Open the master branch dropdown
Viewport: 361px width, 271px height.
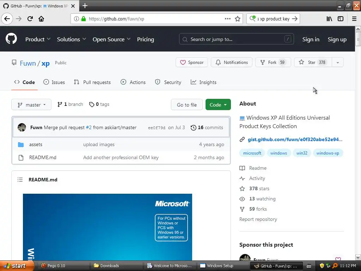(x=31, y=105)
